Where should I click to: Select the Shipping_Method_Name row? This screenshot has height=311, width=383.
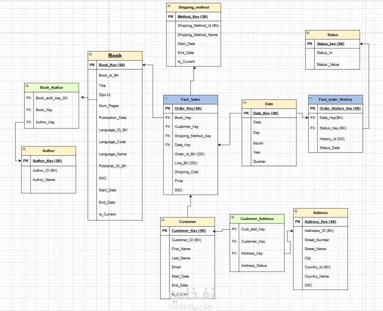click(x=193, y=35)
